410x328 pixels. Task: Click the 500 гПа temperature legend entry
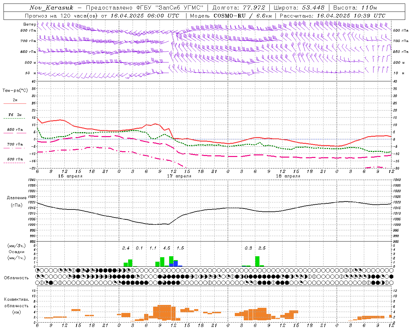(15, 159)
